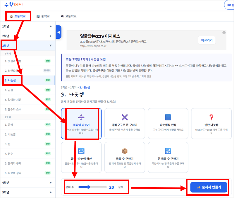The width and height of the screenshot is (234, 198).
Task: Collapse the 3학년 grade section
Action: 28,46
